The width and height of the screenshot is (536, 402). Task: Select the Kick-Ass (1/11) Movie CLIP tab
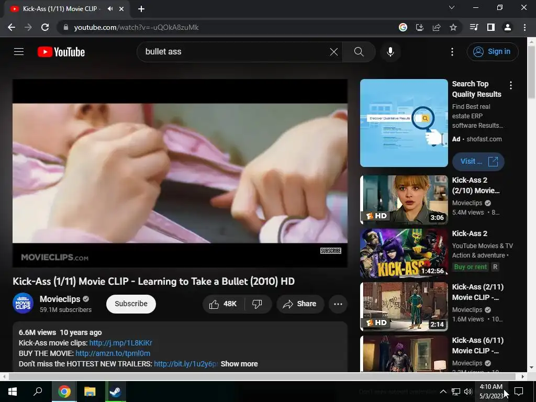[x=66, y=9]
